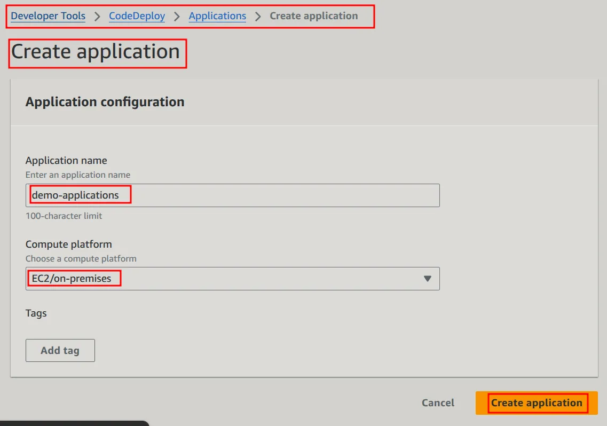Click the '100-character limit' hint text
Screen dimensions: 607x426
coord(64,216)
